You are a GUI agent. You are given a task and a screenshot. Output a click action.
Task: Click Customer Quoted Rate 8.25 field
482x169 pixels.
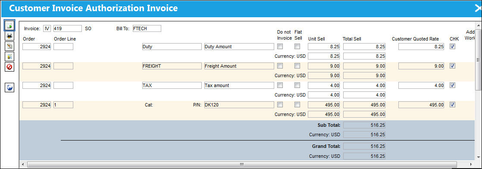[421, 47]
